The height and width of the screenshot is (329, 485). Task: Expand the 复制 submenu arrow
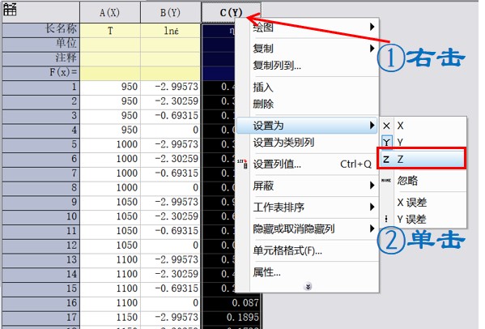372,49
